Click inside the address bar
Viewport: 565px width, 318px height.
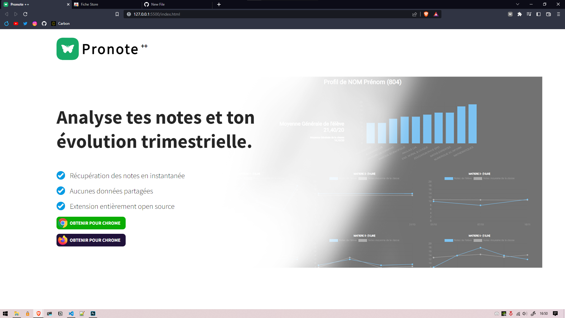click(206, 14)
